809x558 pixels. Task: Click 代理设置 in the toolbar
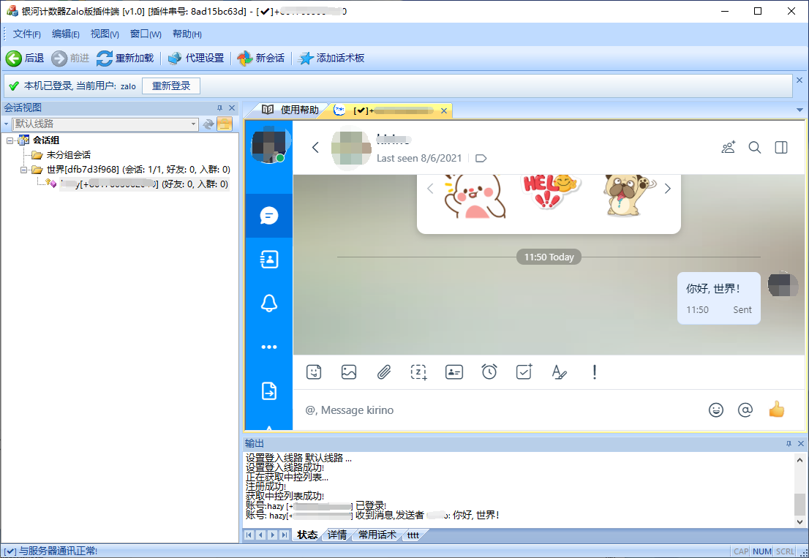(197, 59)
